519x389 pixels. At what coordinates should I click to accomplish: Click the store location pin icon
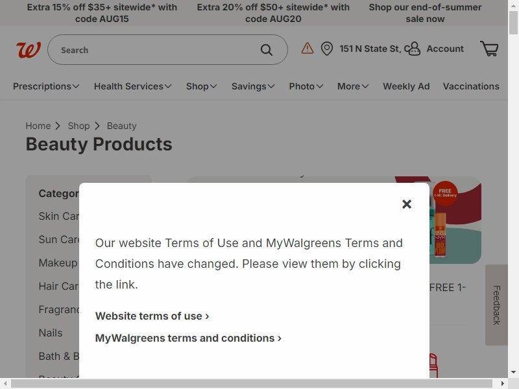click(327, 49)
